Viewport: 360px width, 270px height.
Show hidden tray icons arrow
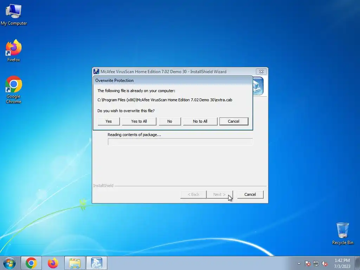(x=299, y=263)
